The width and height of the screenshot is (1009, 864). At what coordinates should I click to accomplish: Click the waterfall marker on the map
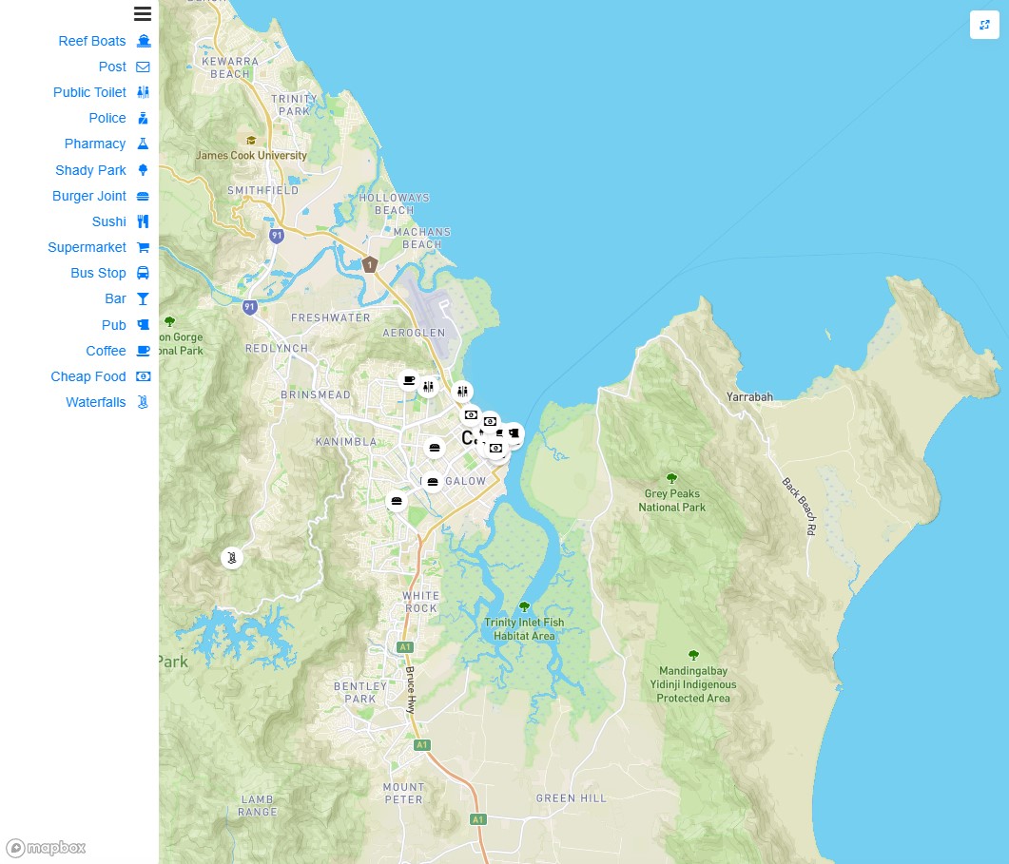pos(232,558)
